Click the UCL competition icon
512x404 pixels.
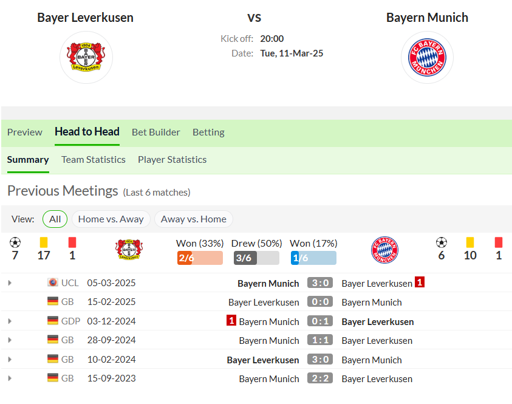53,282
